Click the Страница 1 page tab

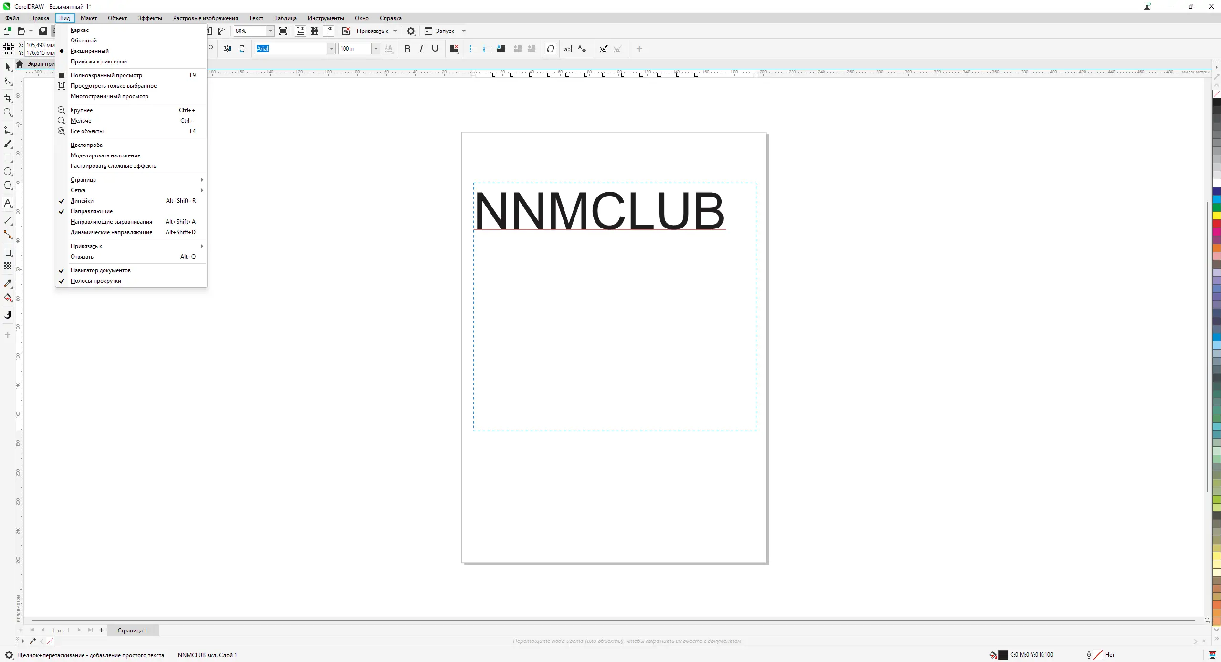132,630
